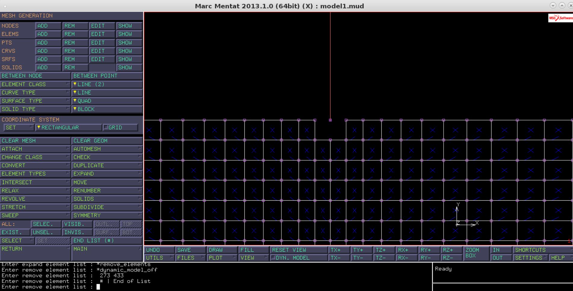
Task: Open RECTANGULAR coordinate system dropdown
Action: pyautogui.click(x=68, y=128)
